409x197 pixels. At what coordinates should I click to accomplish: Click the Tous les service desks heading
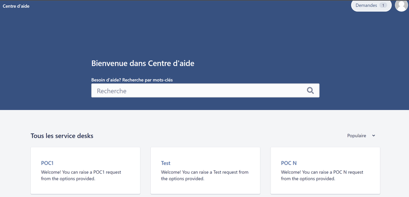[x=62, y=136]
